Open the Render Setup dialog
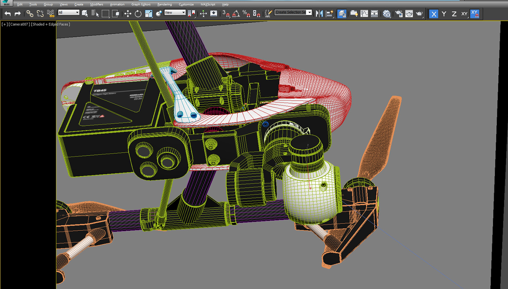 pos(399,13)
